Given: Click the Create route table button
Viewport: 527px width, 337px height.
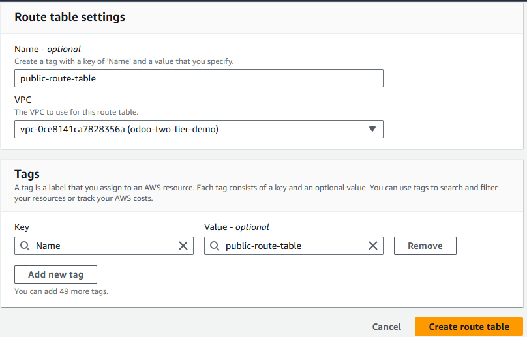Looking at the screenshot, I should tap(469, 327).
